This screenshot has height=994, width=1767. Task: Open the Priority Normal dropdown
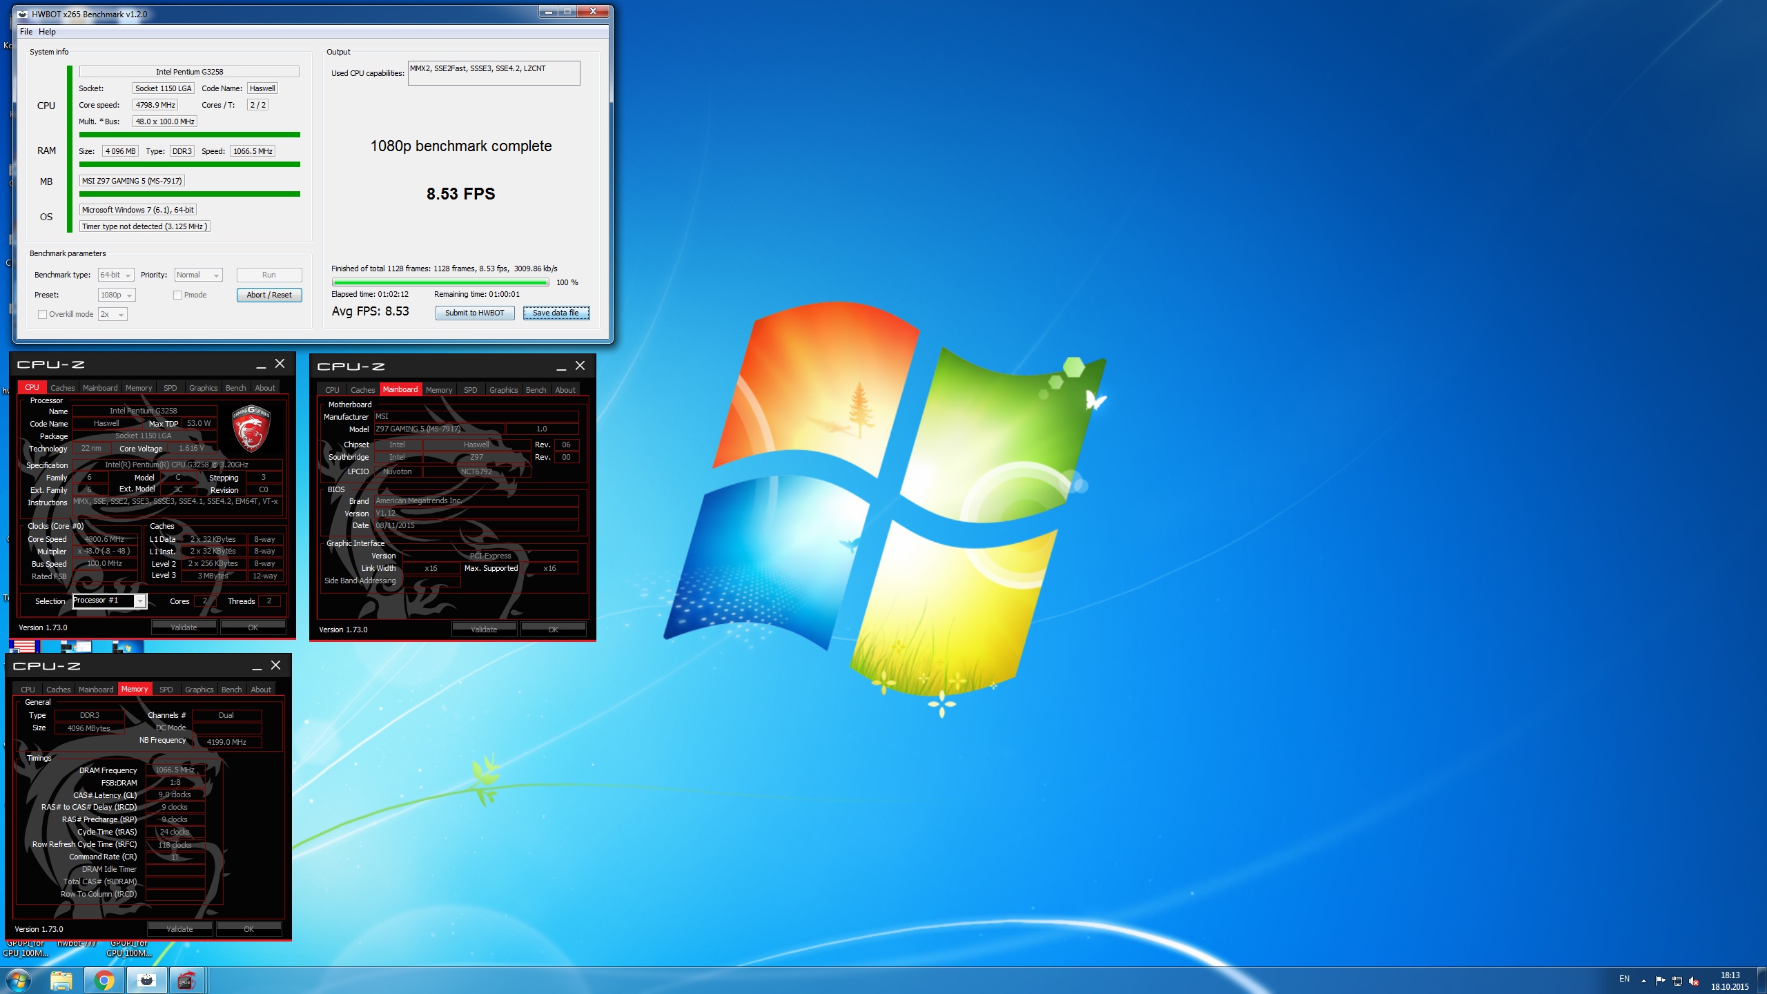[x=198, y=275]
